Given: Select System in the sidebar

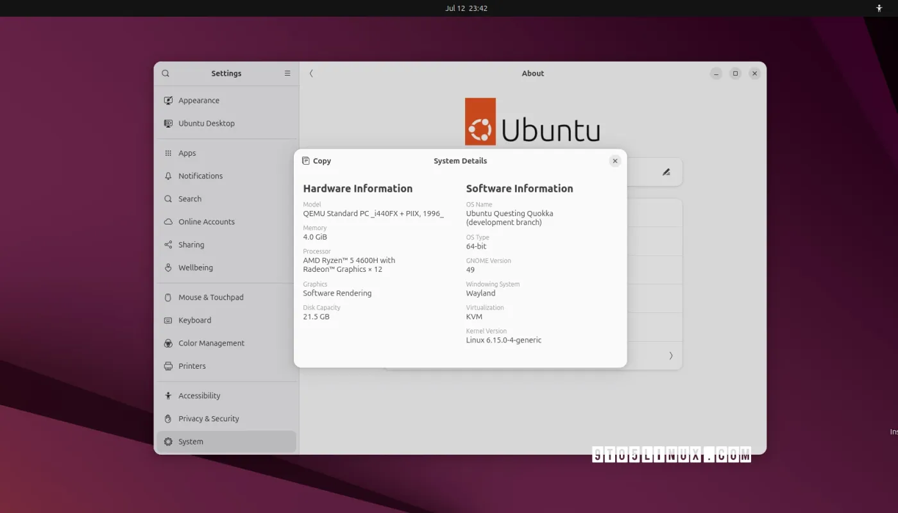Looking at the screenshot, I should [x=226, y=442].
